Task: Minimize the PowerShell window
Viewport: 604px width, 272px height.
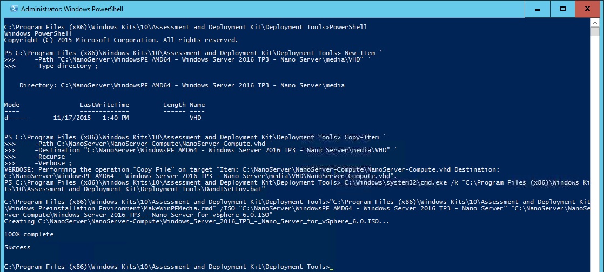Action: coord(538,9)
